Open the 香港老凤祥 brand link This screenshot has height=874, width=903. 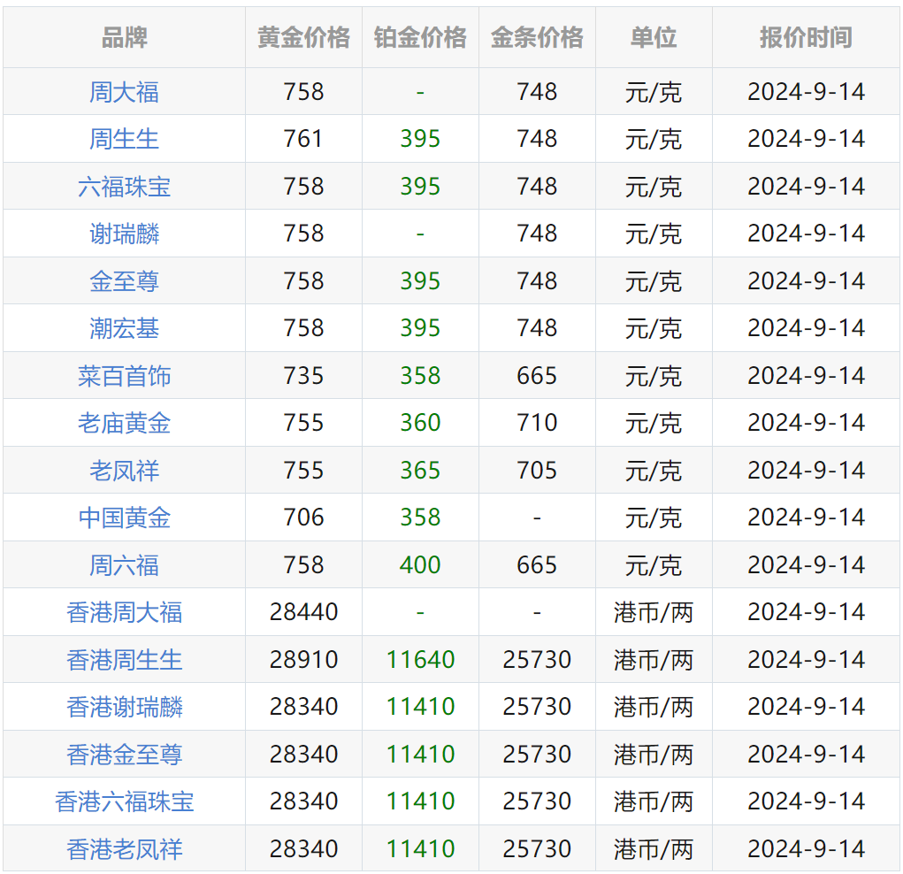pyautogui.click(x=122, y=848)
